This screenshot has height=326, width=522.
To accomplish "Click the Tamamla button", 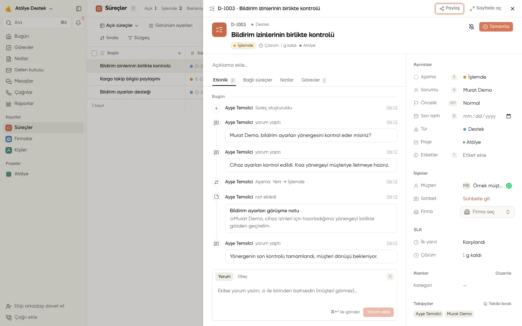I will pos(496,27).
